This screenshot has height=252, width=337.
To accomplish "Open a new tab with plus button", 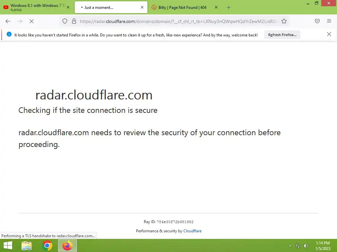I will 228,8.
